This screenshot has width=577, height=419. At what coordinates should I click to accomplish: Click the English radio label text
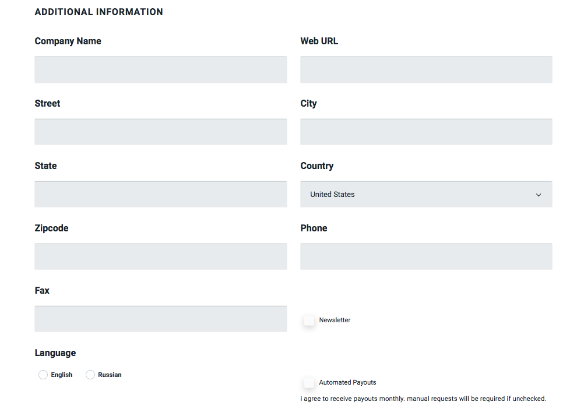tap(61, 375)
